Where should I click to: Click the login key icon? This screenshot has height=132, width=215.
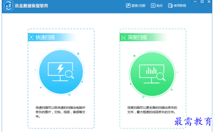click(128, 6)
